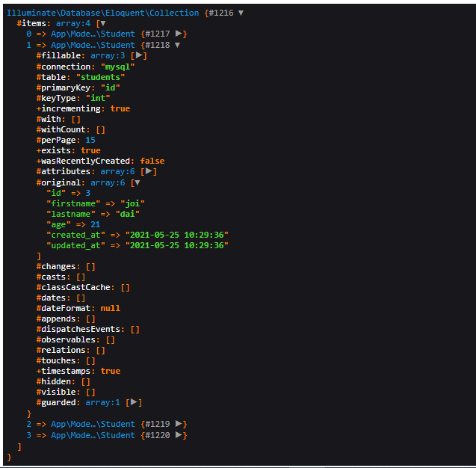
Task: Collapse the #original array:6
Action: click(x=137, y=182)
